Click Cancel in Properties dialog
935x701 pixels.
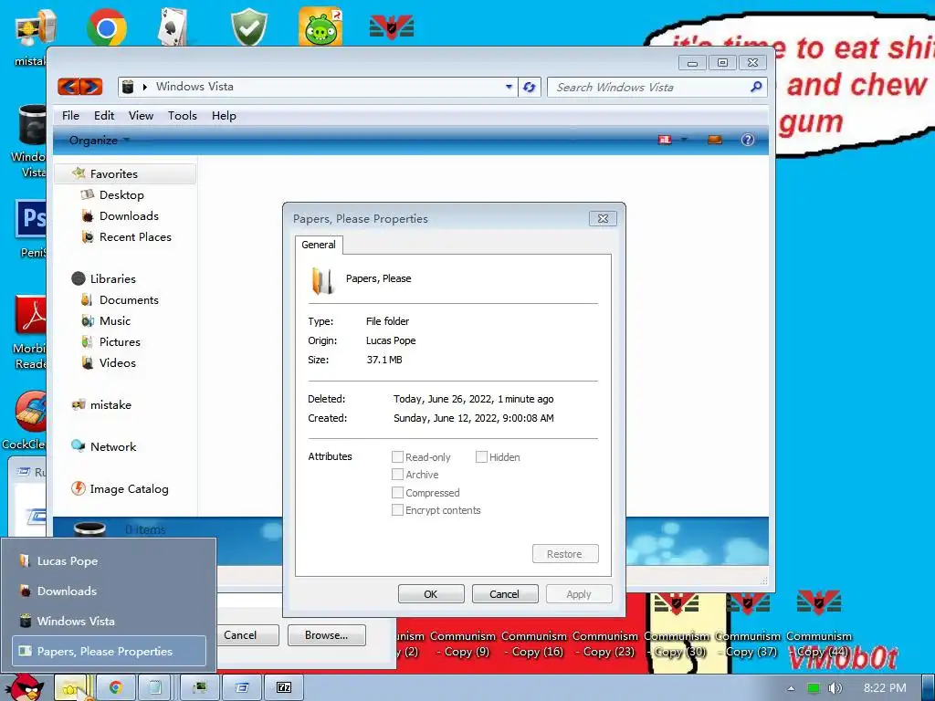point(504,594)
